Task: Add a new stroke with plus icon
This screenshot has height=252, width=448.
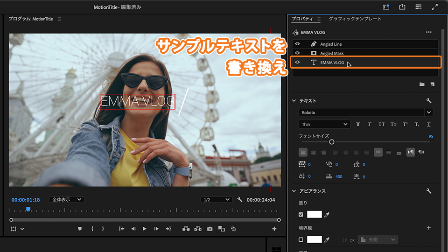Action: pos(429,228)
